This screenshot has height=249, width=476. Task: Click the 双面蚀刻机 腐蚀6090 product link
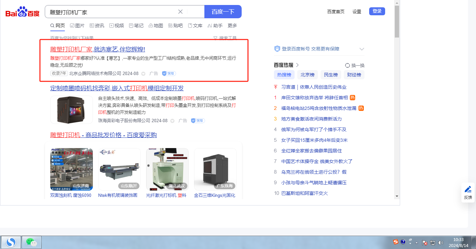[x=71, y=196]
